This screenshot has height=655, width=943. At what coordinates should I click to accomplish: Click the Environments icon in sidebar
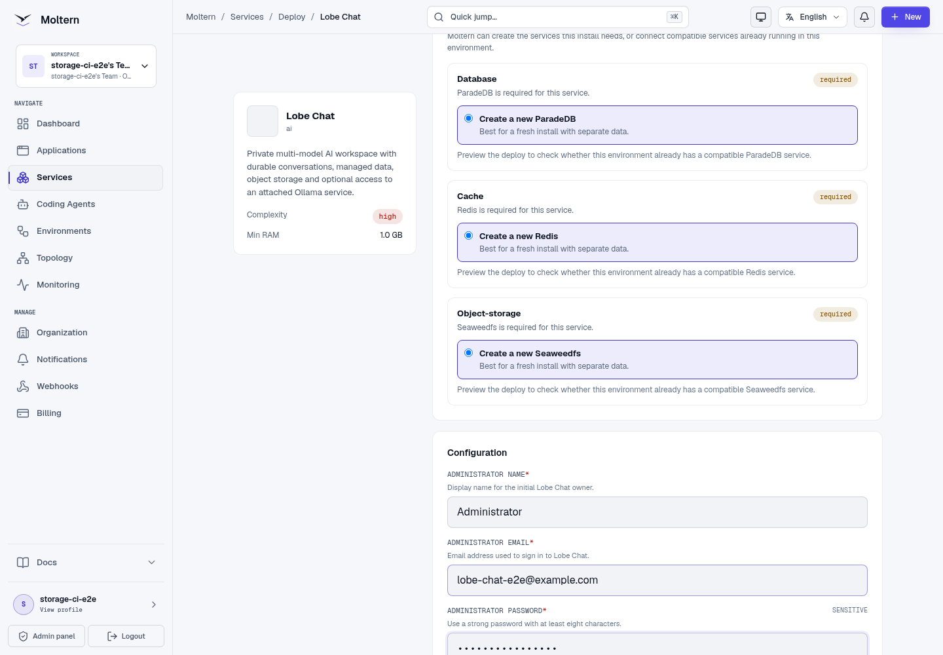coord(23,231)
